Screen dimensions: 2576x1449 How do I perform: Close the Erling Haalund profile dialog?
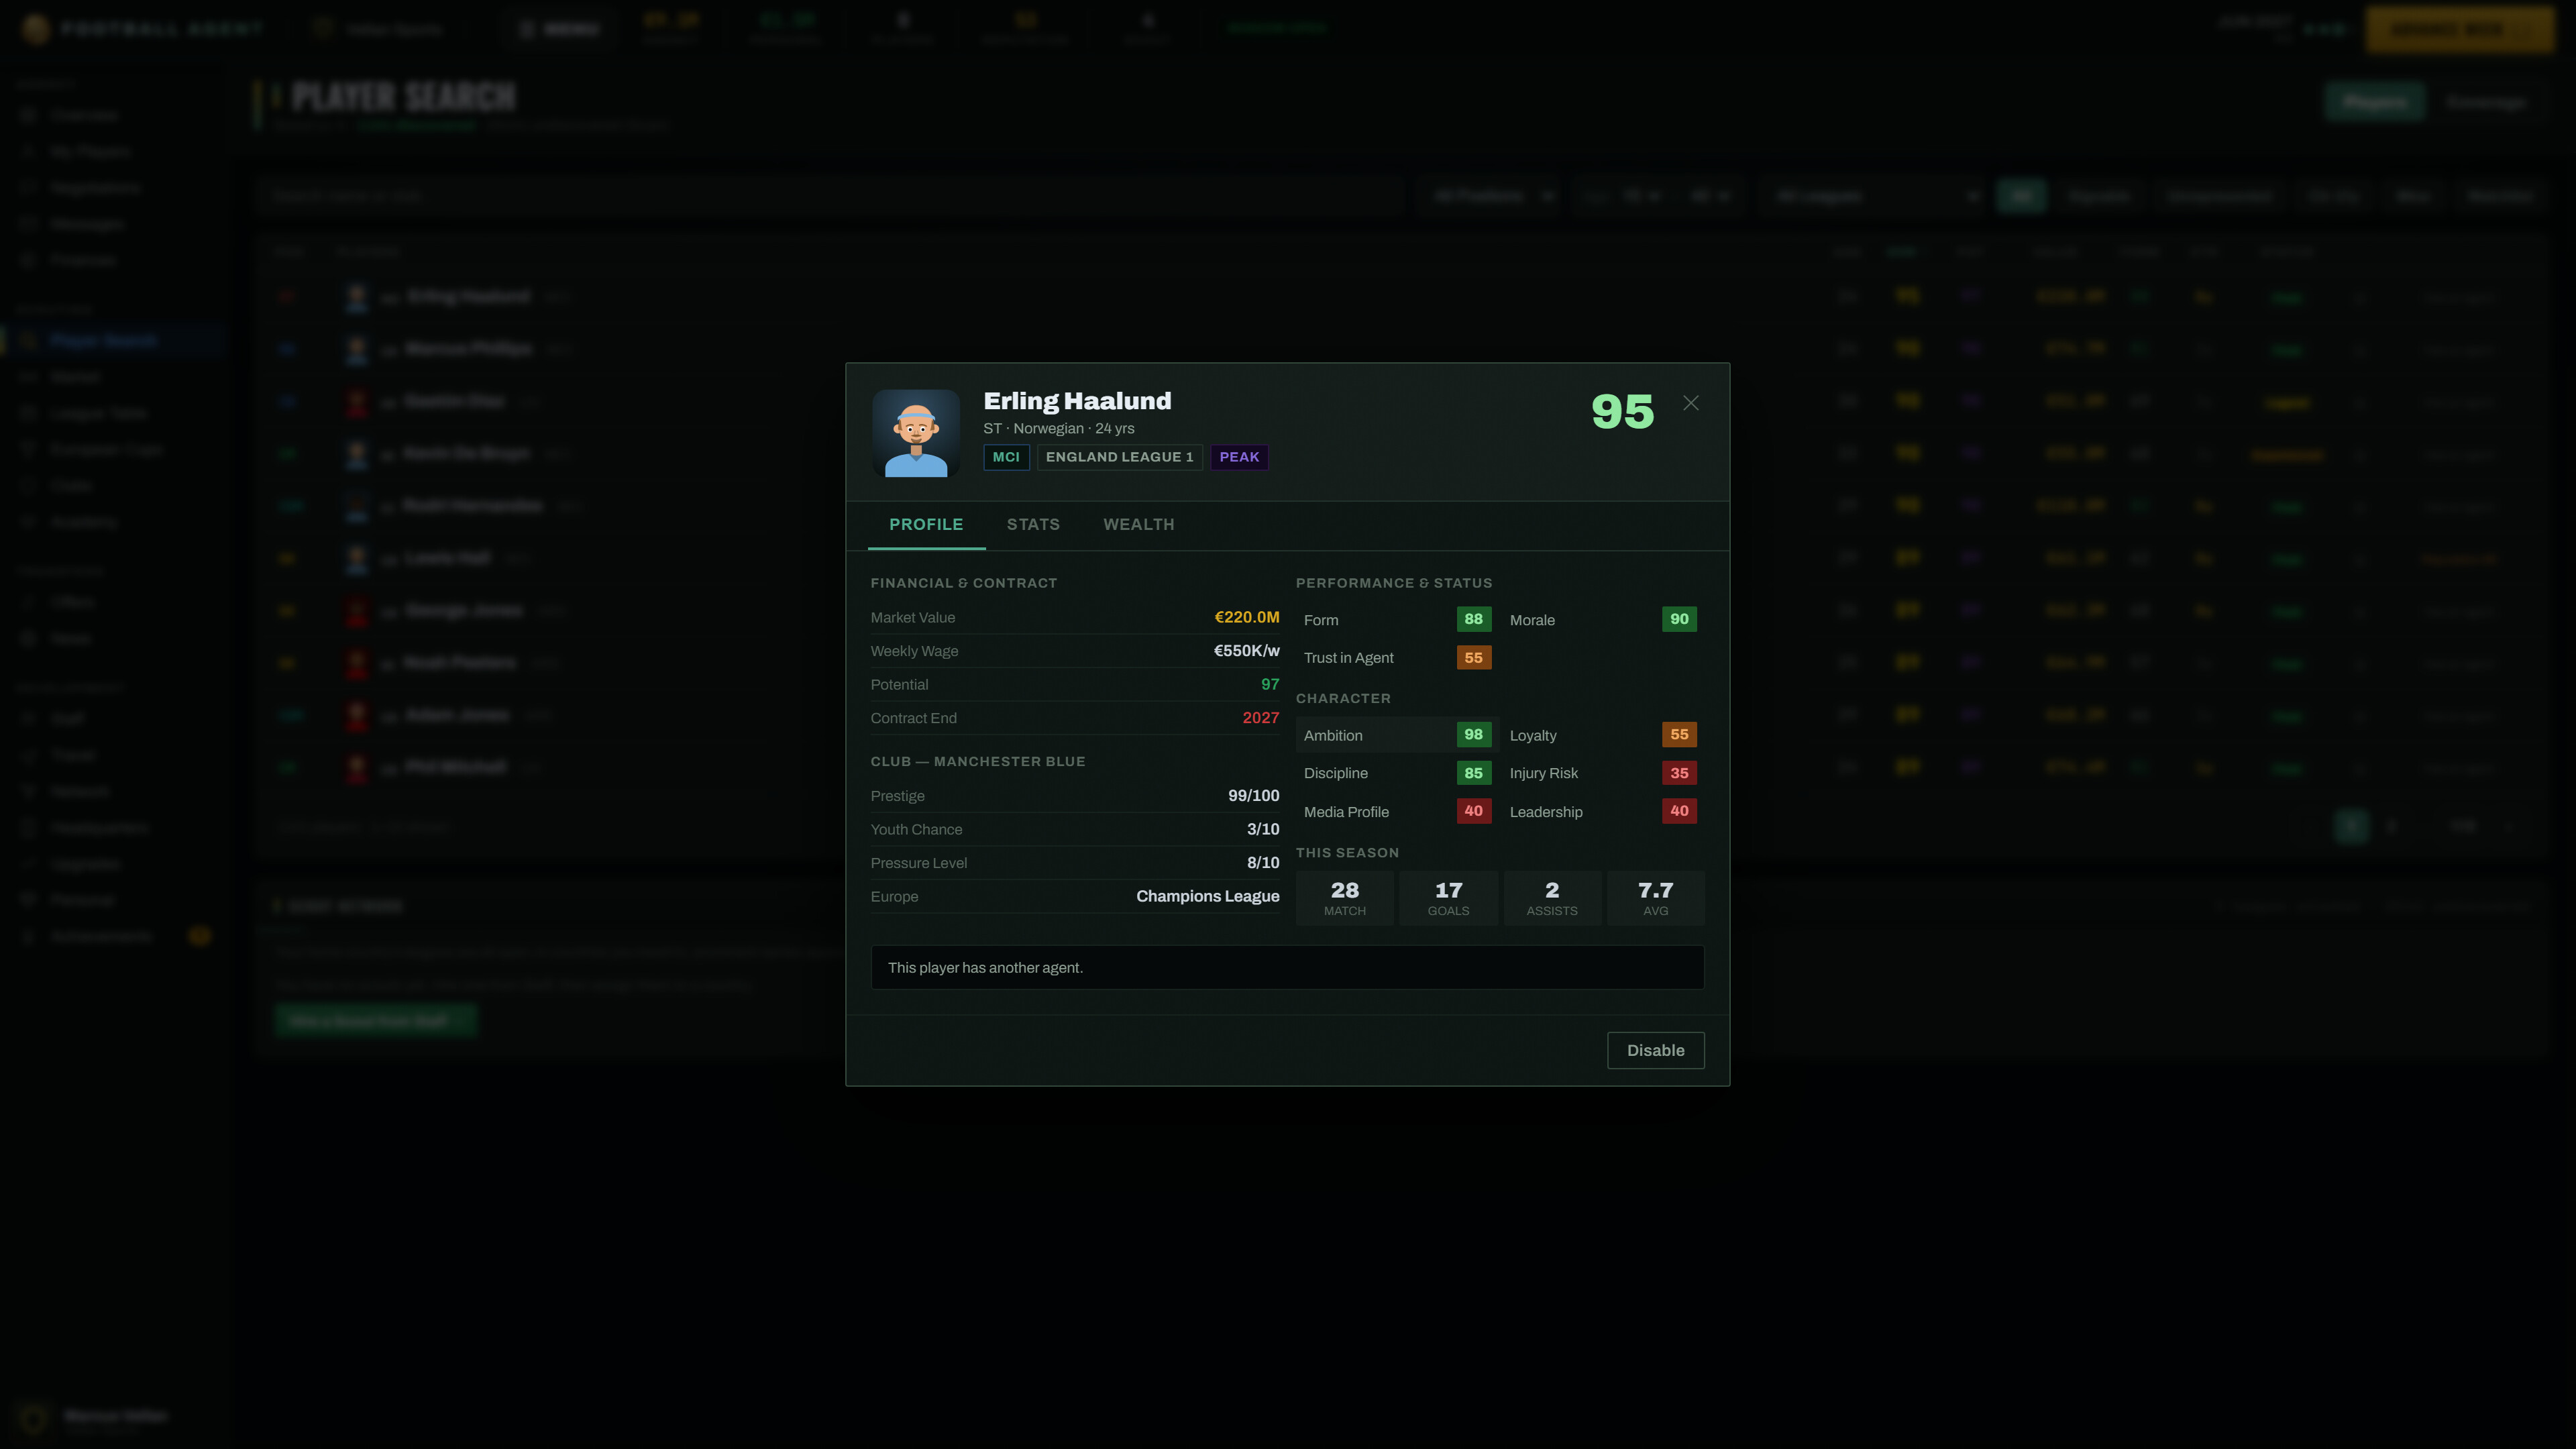1690,403
